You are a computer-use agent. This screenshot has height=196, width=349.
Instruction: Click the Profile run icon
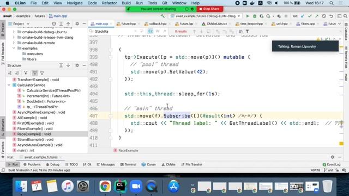coord(268,16)
